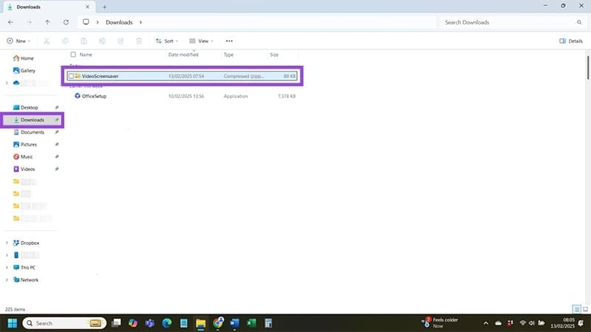Screen dimensions: 591x332
Task: Click the Delete trash icon
Action: [139, 41]
